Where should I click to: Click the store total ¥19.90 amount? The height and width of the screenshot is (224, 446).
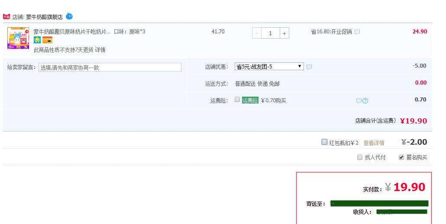(414, 121)
